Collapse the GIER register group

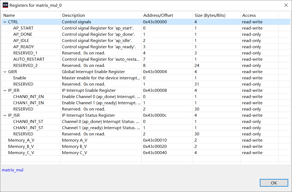pos(5,71)
